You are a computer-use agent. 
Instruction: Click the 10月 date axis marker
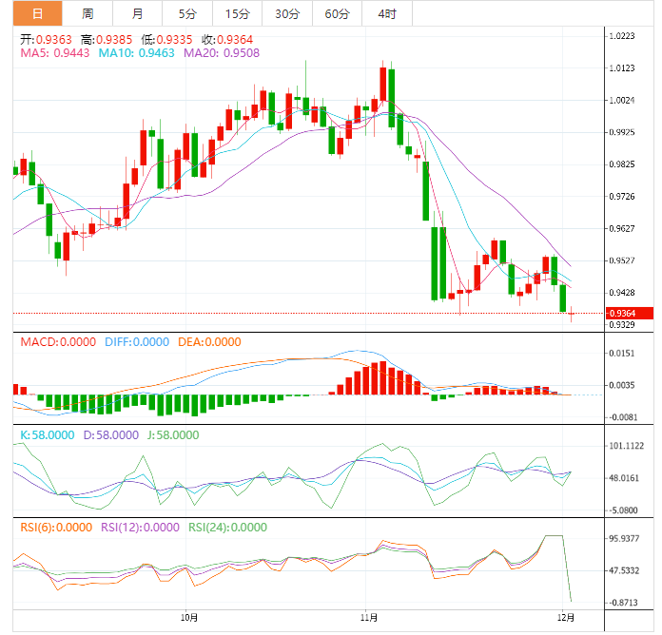[189, 618]
